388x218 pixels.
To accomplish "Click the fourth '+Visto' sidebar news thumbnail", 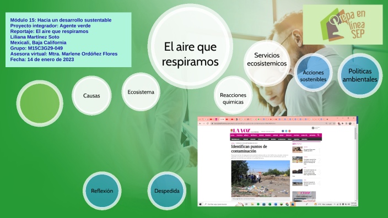I will pos(297,183).
